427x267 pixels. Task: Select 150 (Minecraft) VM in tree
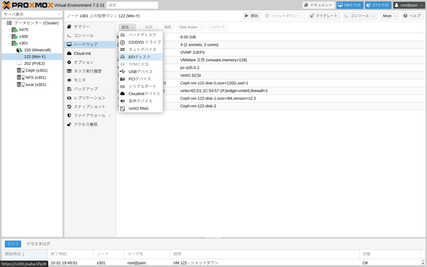pos(37,50)
